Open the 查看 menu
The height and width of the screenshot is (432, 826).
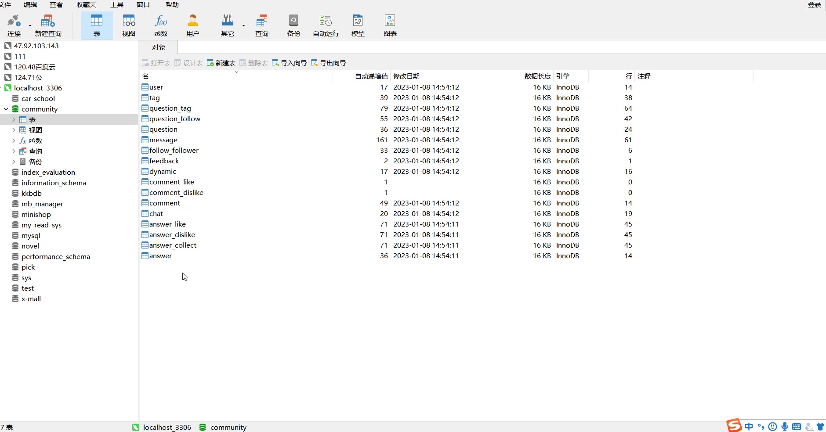pos(56,4)
